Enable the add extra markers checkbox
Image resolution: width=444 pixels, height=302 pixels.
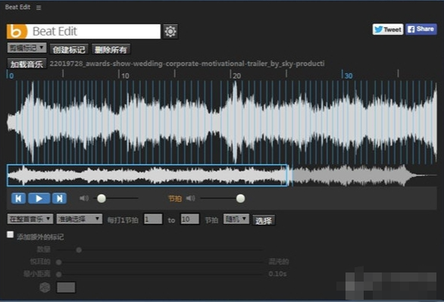10,235
